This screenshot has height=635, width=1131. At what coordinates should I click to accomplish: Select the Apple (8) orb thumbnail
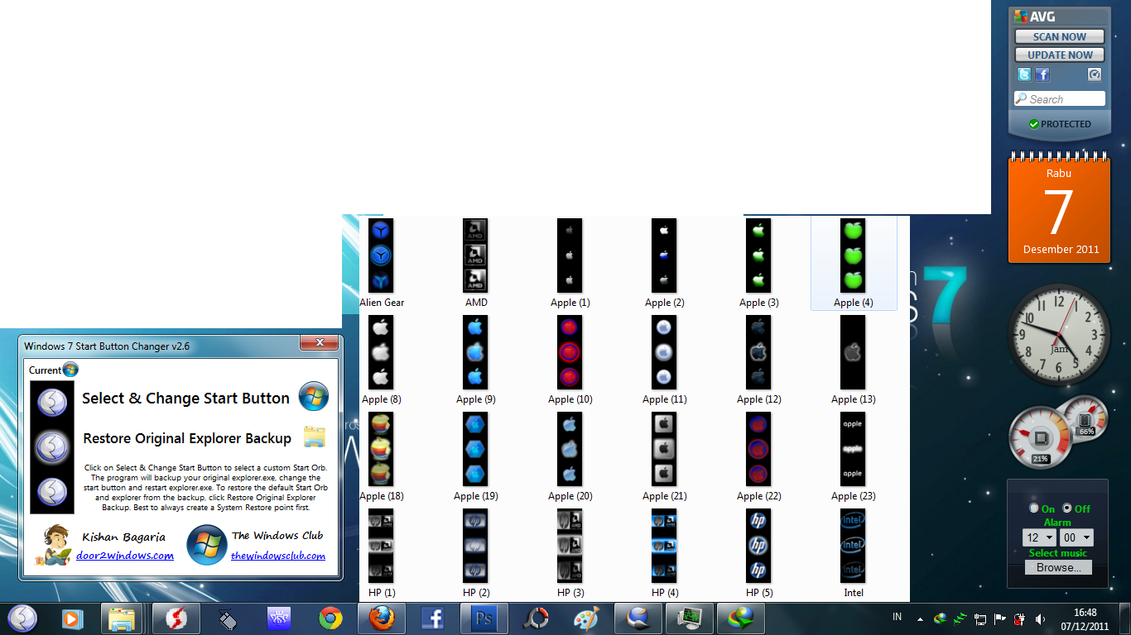pyautogui.click(x=381, y=352)
